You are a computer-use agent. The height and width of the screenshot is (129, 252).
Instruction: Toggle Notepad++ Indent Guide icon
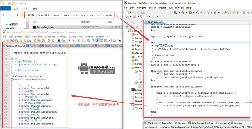point(98,40)
